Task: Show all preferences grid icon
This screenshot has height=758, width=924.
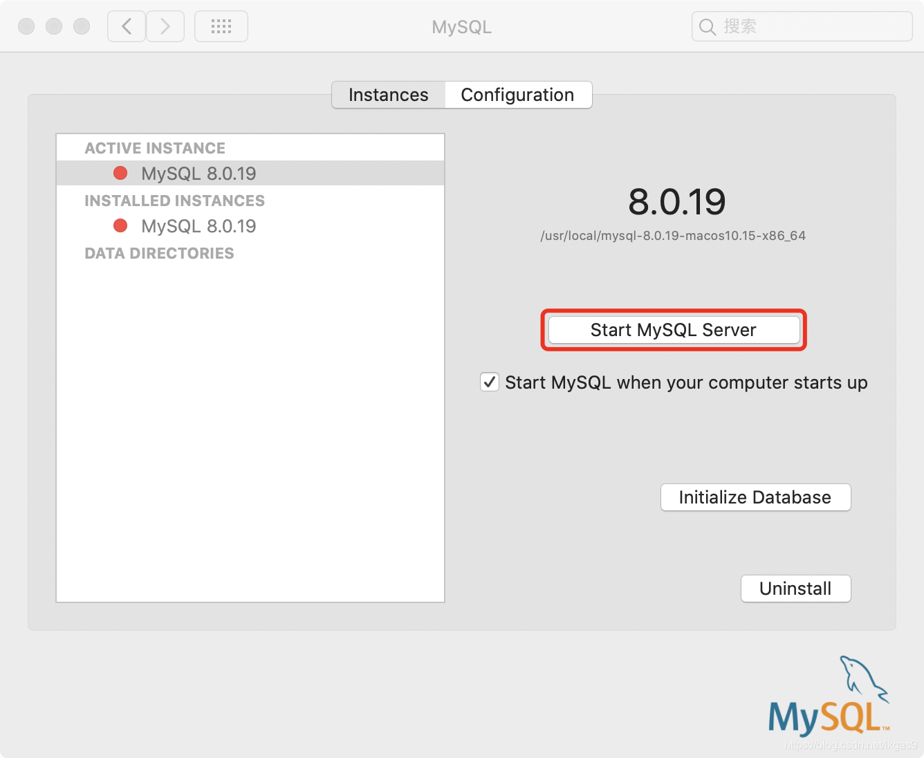Action: (221, 26)
